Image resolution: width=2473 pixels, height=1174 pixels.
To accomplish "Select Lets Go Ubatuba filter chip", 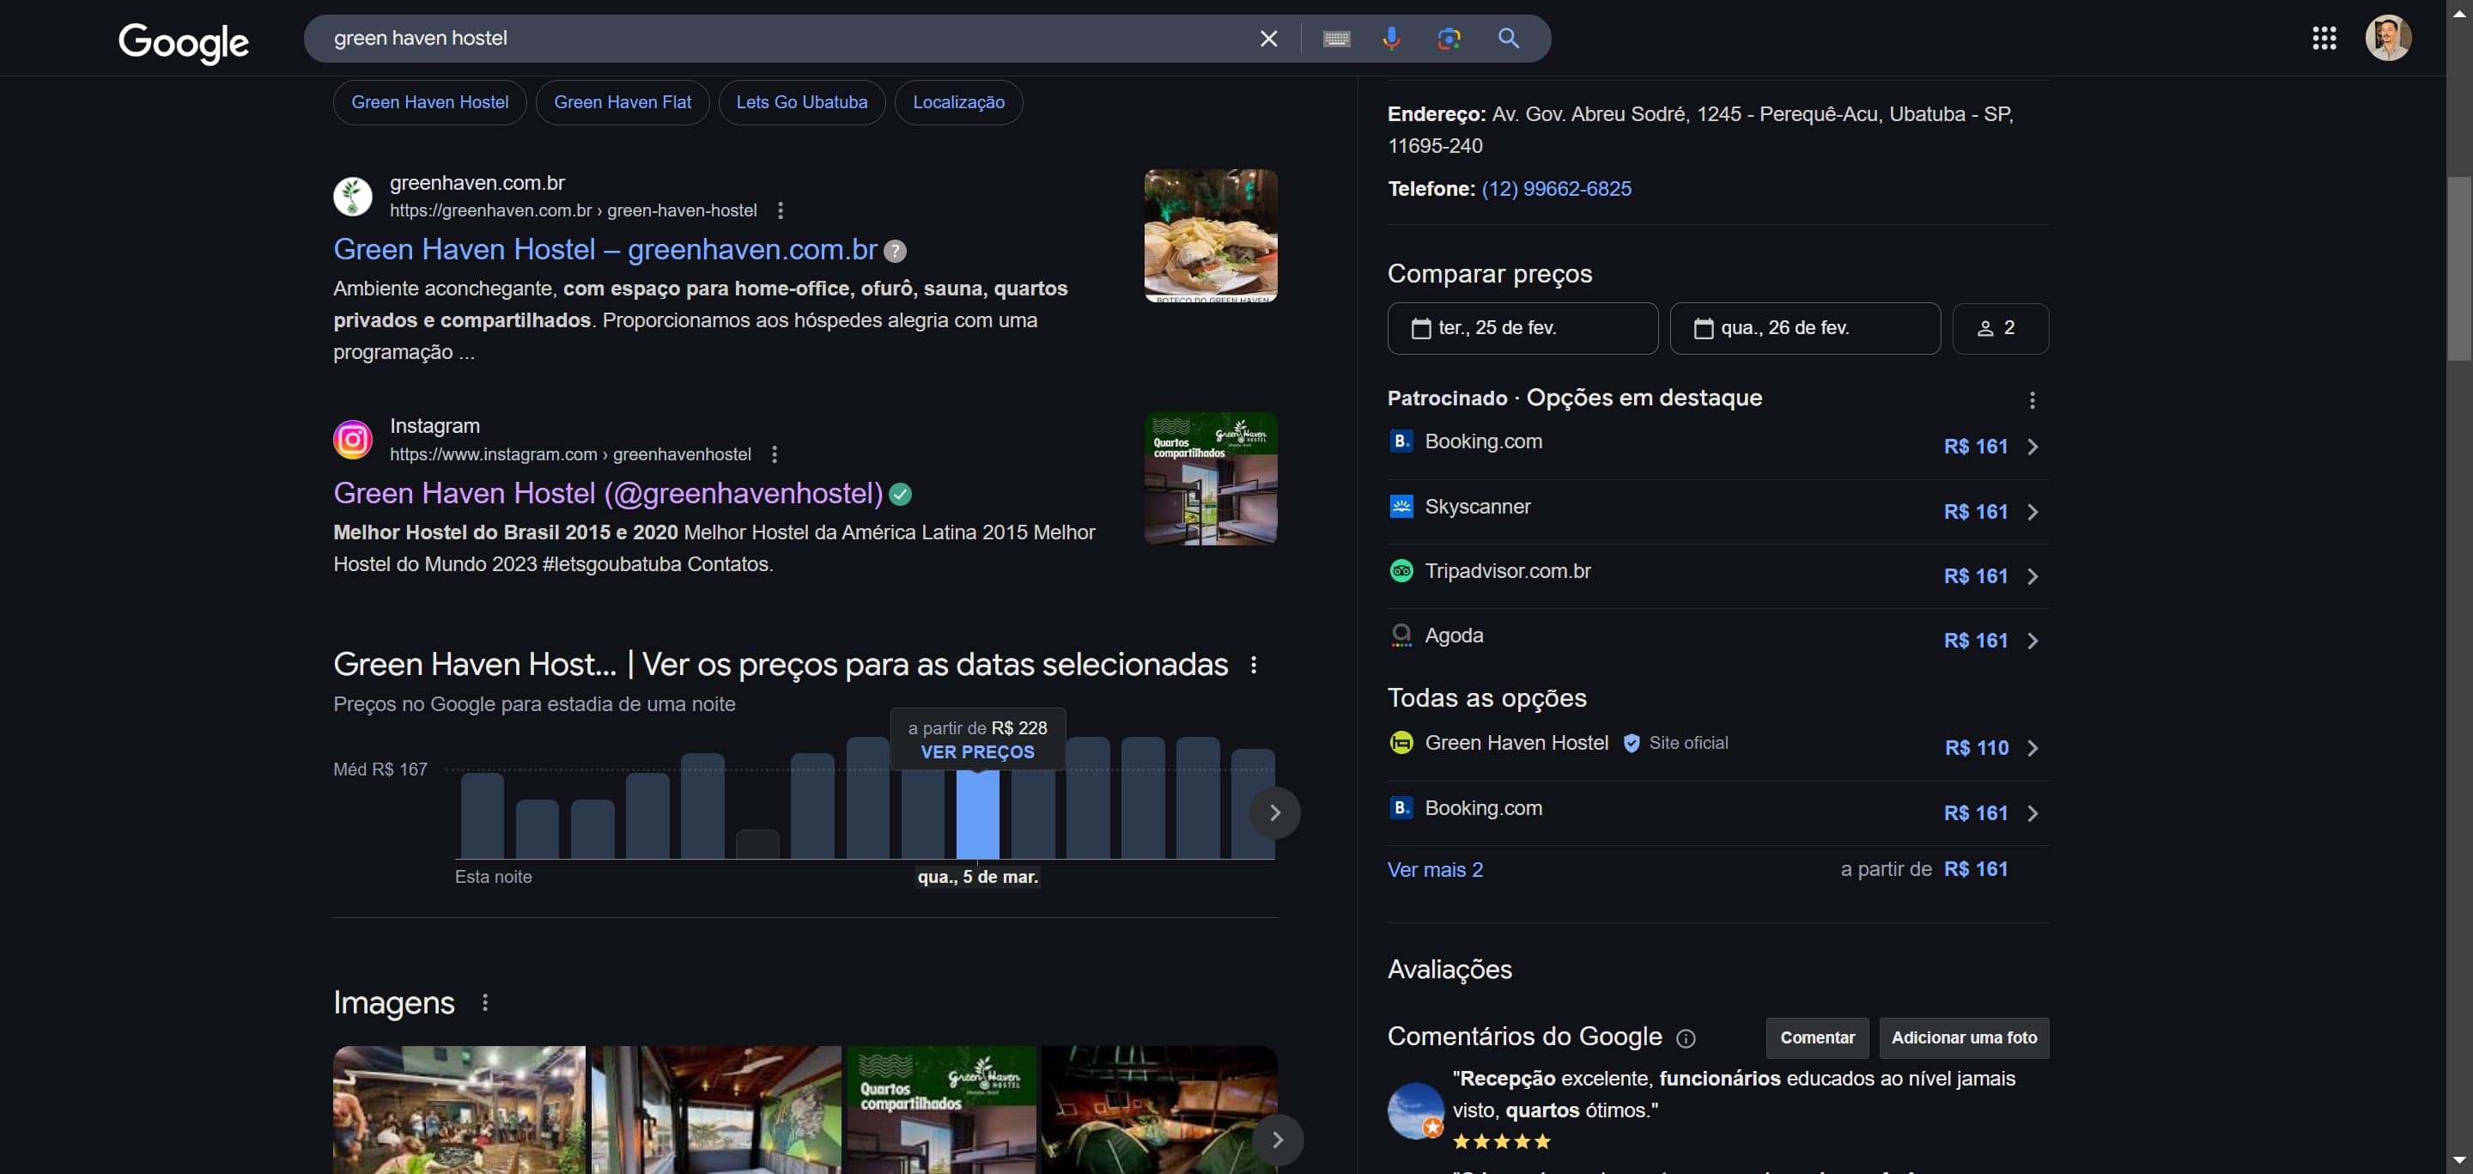I will (802, 103).
